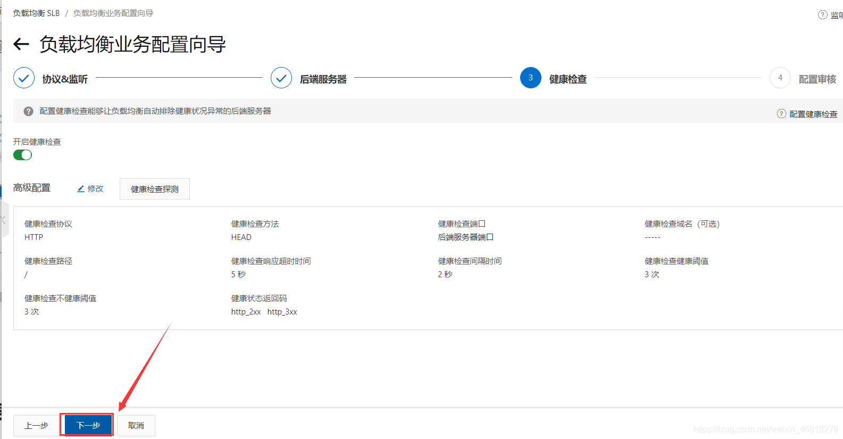Click the 上一步 button
843x439 pixels.
36,426
